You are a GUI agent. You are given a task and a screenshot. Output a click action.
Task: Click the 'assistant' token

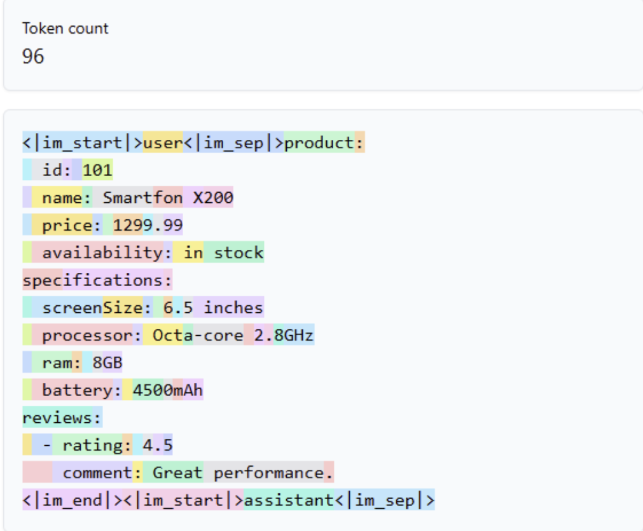pyautogui.click(x=289, y=499)
